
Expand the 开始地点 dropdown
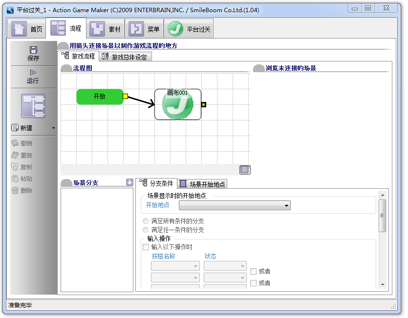click(235, 205)
